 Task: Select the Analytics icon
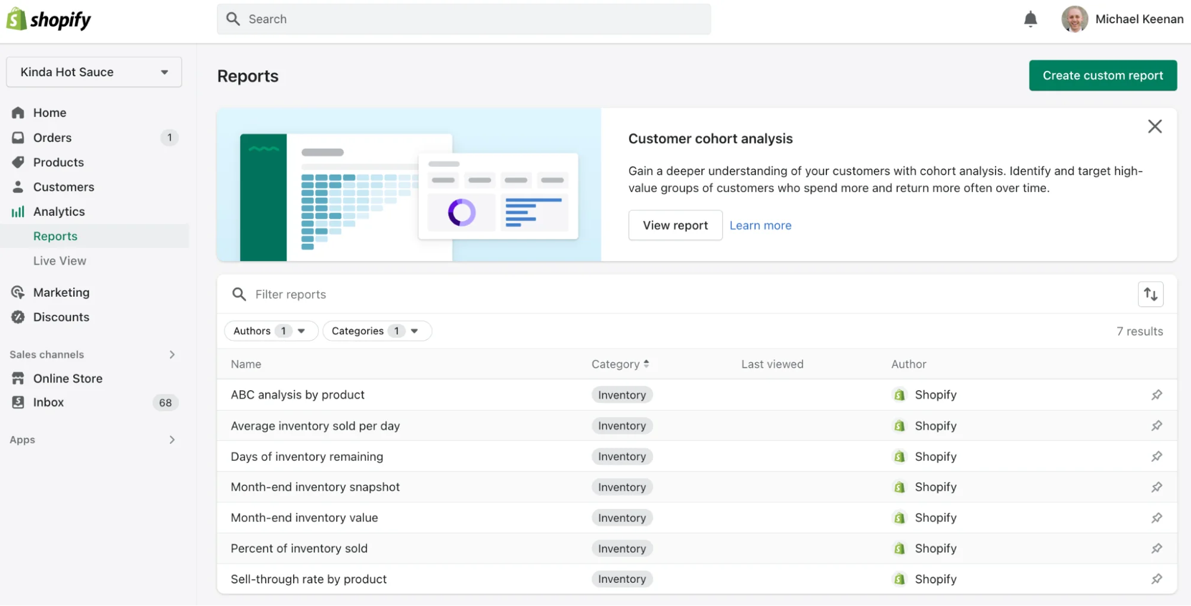(18, 212)
